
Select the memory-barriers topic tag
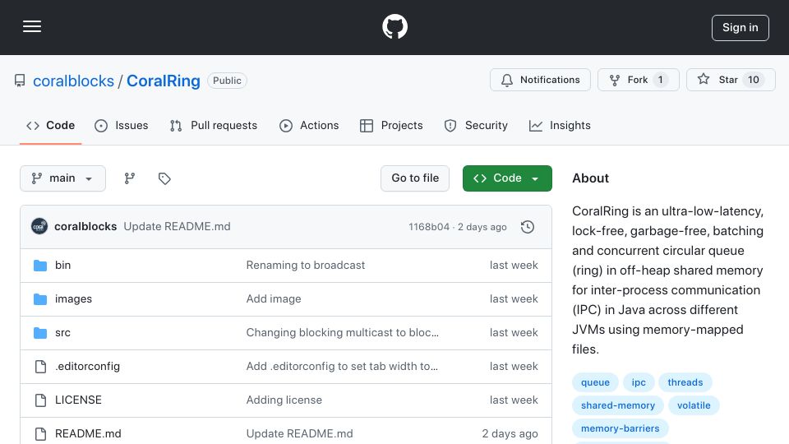[620, 429]
